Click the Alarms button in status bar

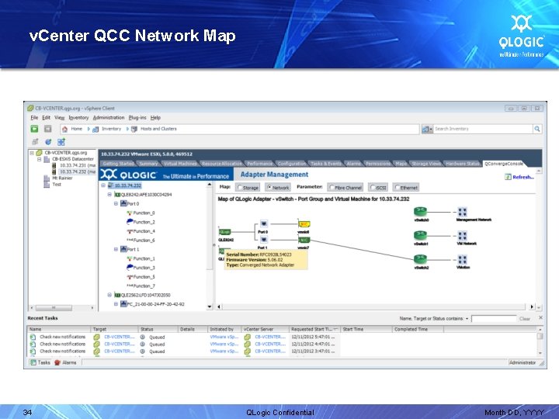click(x=65, y=362)
